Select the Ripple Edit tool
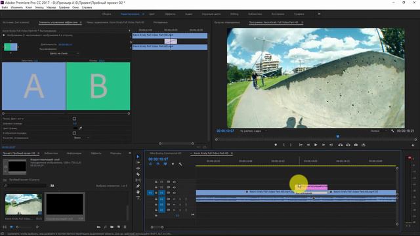420x236 pixels. pyautogui.click(x=138, y=168)
